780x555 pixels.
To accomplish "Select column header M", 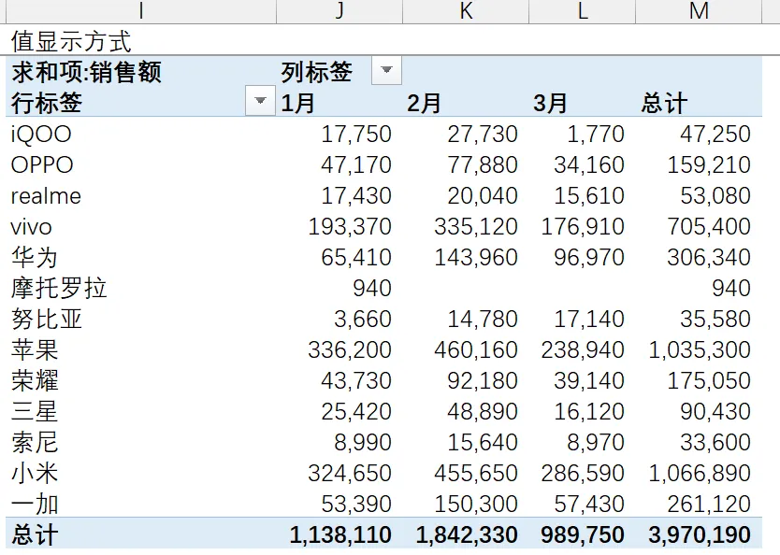I will coord(699,10).
